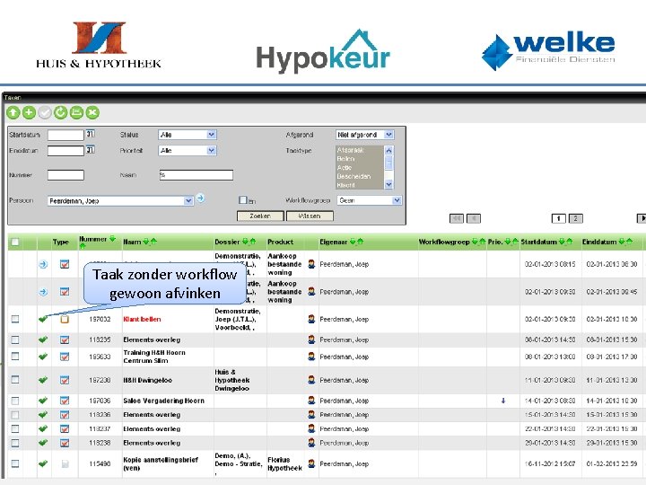Viewport: 646px width, 485px height.
Task: Open the Workflowgroep dropdown set to Geen
Action: 370,200
